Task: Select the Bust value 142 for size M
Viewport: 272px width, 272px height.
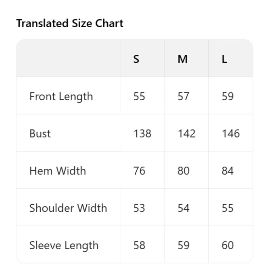Action: 187,134
